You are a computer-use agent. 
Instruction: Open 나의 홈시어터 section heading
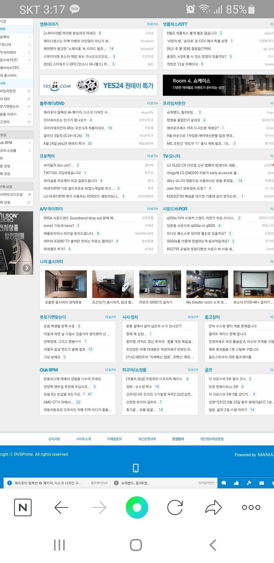point(51,261)
